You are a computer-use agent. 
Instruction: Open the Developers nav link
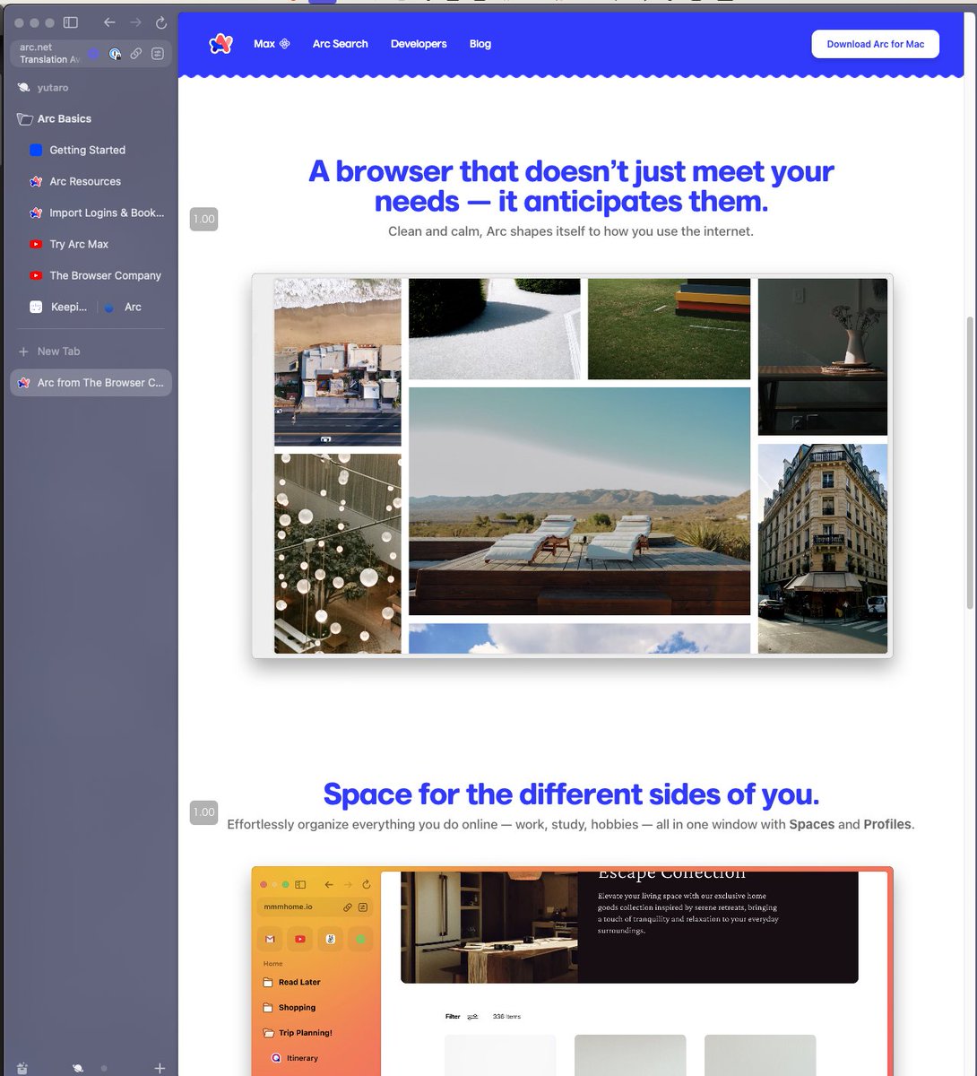[419, 44]
